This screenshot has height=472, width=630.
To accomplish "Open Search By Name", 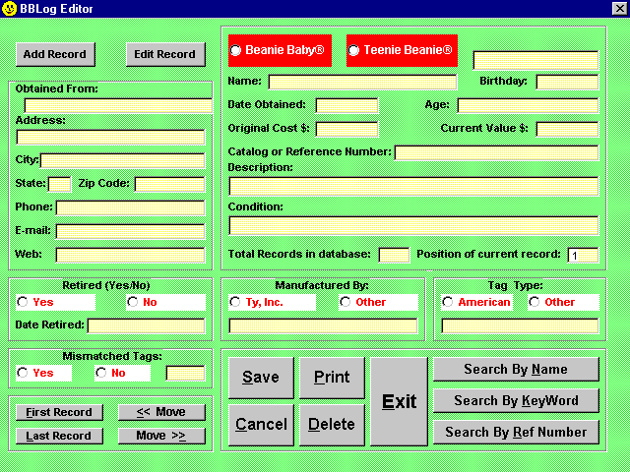I will pyautogui.click(x=516, y=370).
